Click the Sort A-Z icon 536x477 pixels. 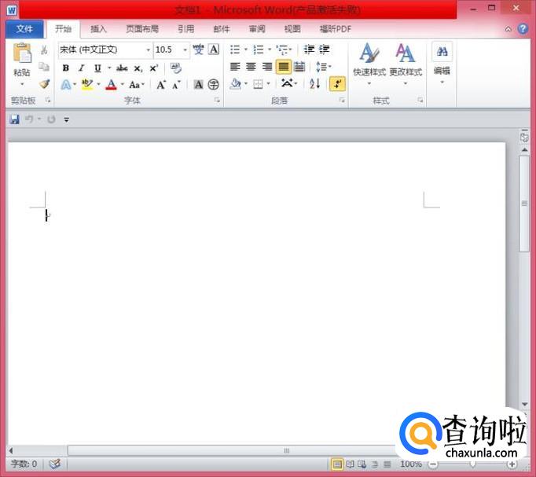pos(314,83)
